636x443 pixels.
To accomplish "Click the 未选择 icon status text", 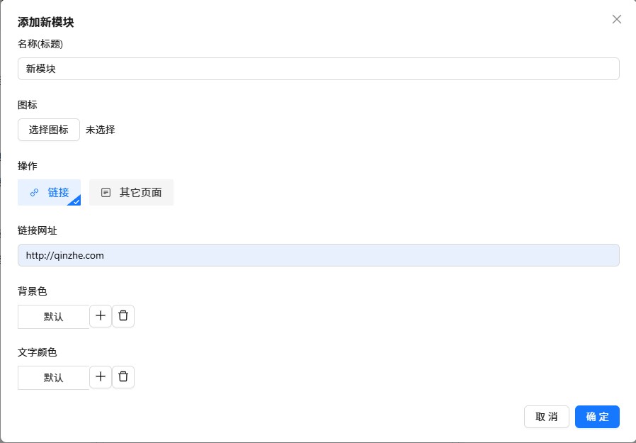I will [101, 130].
